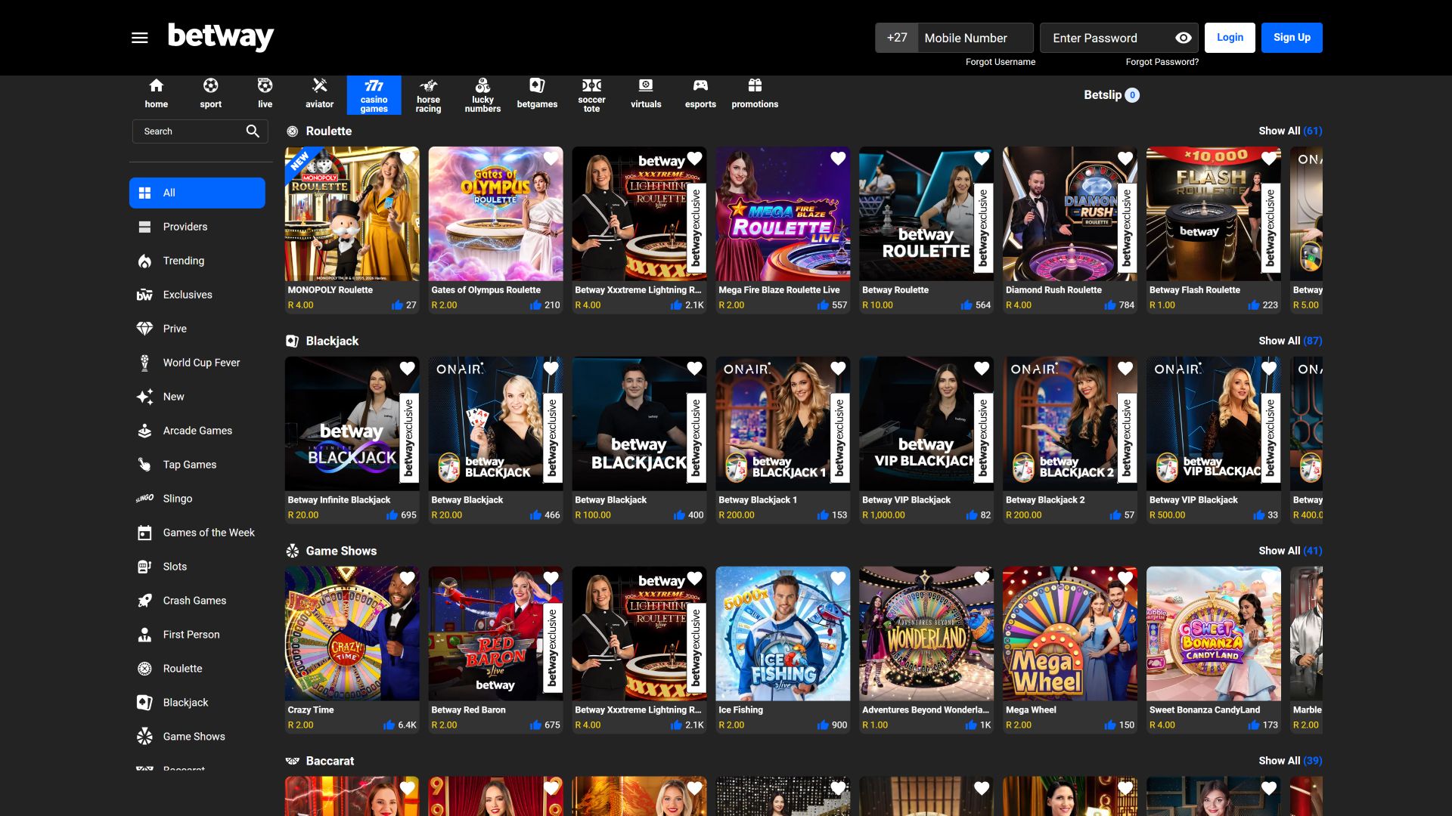Like Betway Blackjack 2 thumbs-up icon
The image size is (1452, 816).
click(x=1115, y=515)
